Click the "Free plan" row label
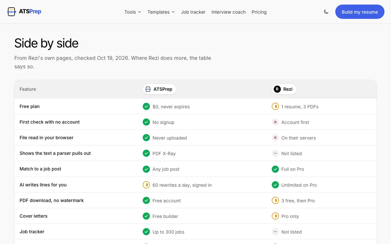Screen dimensions: 391x244 click(x=30, y=106)
